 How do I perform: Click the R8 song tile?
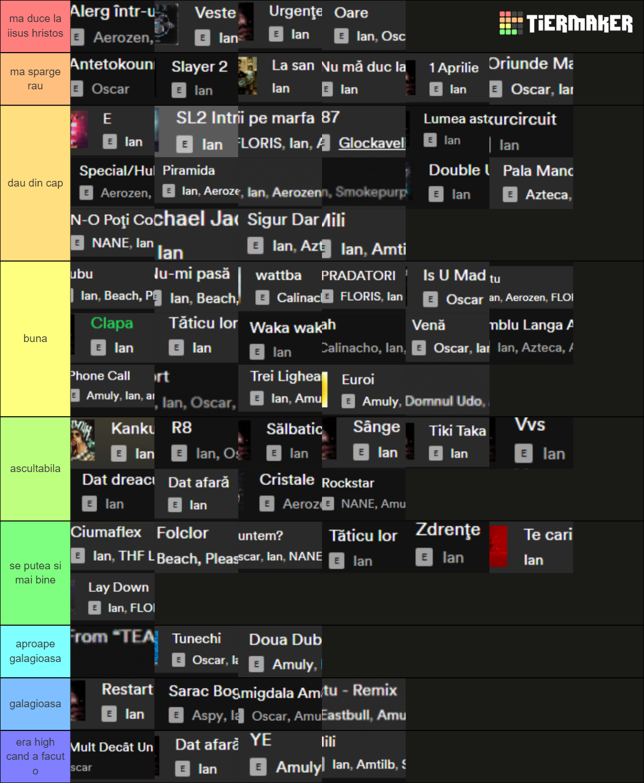(196, 443)
